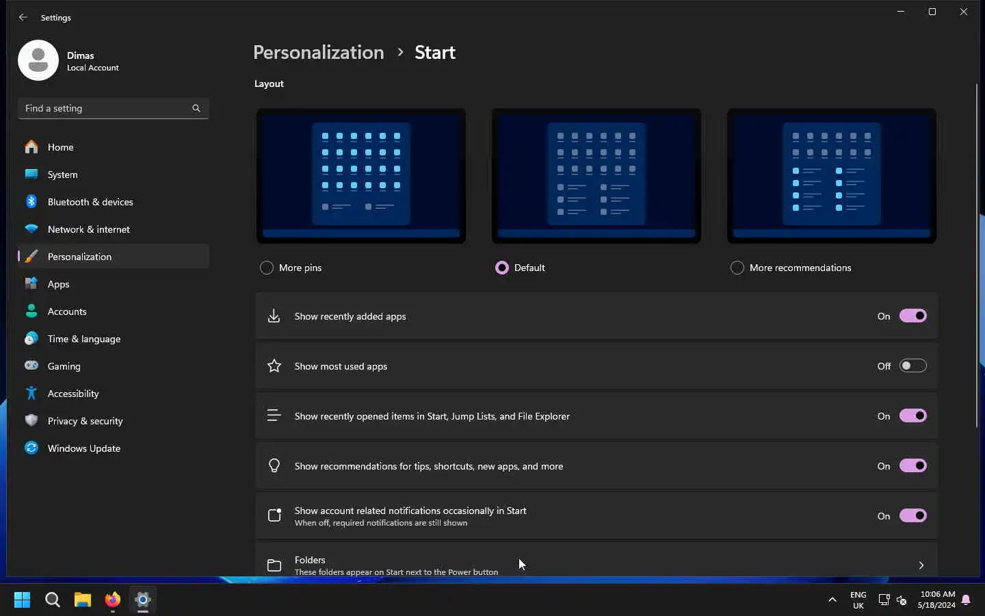This screenshot has height=616, width=985.
Task: Open File Explorer from the taskbar
Action: pos(83,600)
